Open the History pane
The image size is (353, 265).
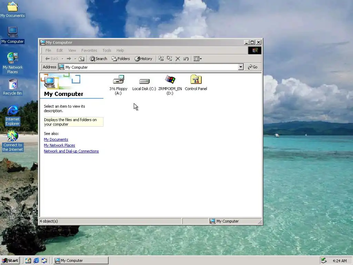coord(143,59)
